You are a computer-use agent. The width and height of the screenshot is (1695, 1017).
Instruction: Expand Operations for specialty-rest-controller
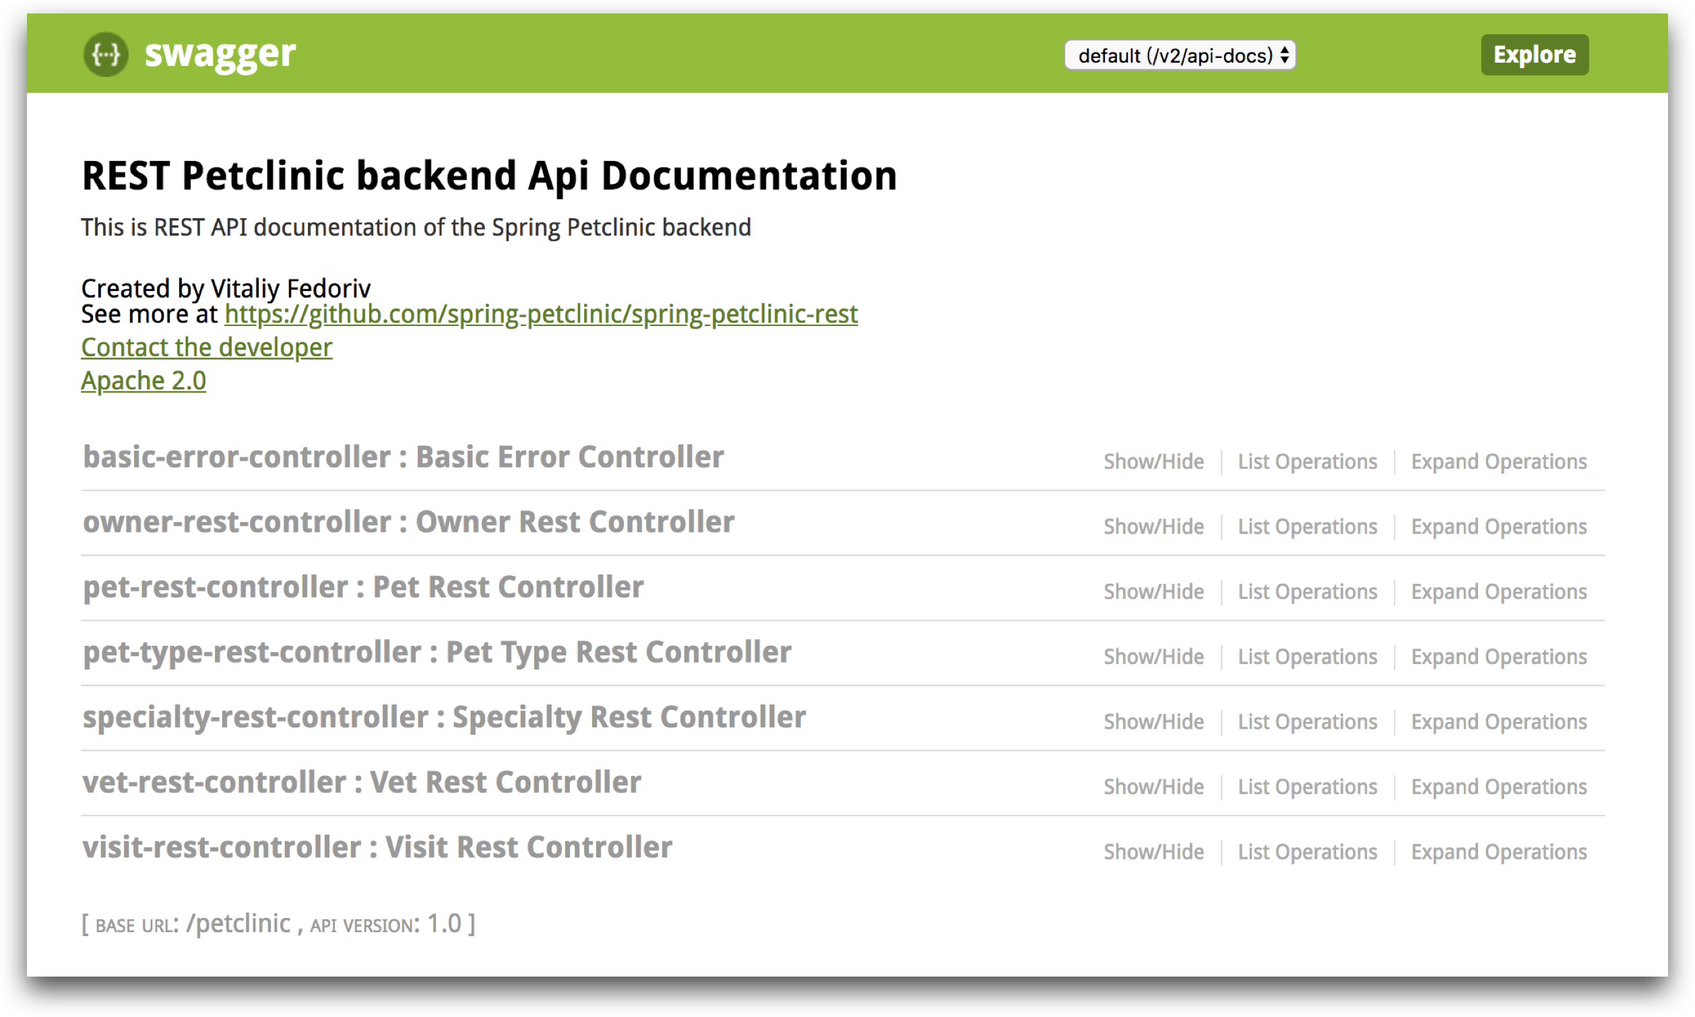tap(1499, 721)
